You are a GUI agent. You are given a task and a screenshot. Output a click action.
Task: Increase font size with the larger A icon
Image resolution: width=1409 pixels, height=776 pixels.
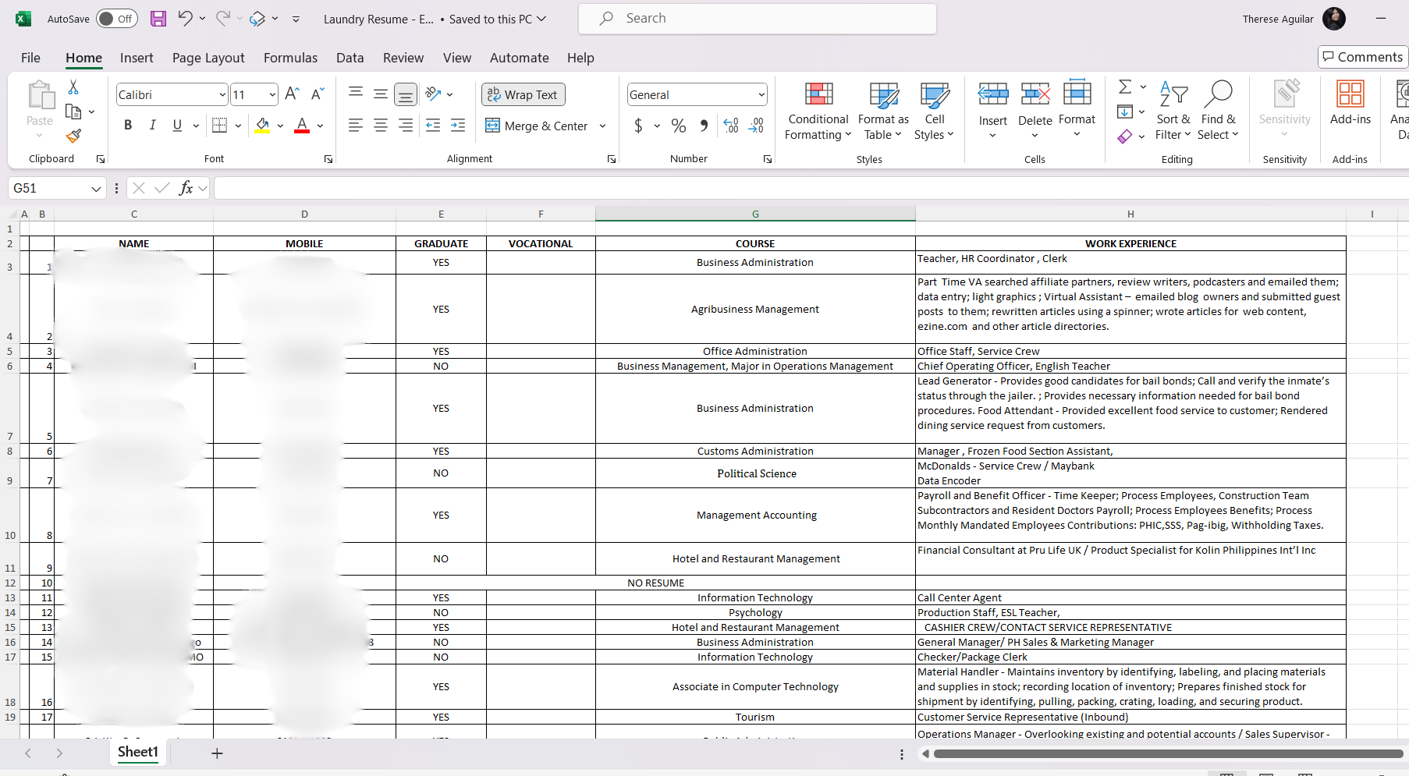[292, 94]
